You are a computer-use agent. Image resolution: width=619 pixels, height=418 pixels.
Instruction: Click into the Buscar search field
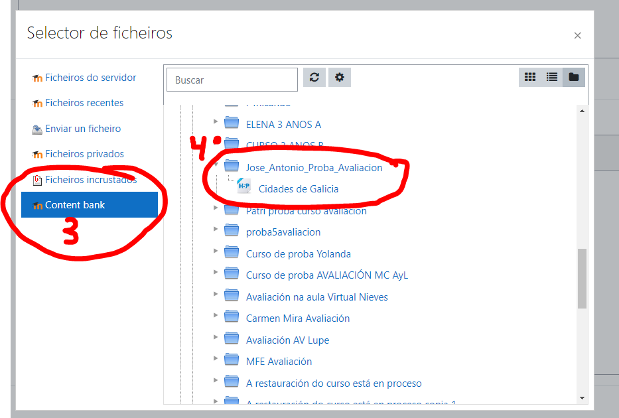coord(232,80)
